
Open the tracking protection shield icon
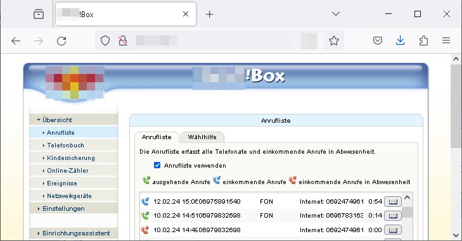click(105, 40)
